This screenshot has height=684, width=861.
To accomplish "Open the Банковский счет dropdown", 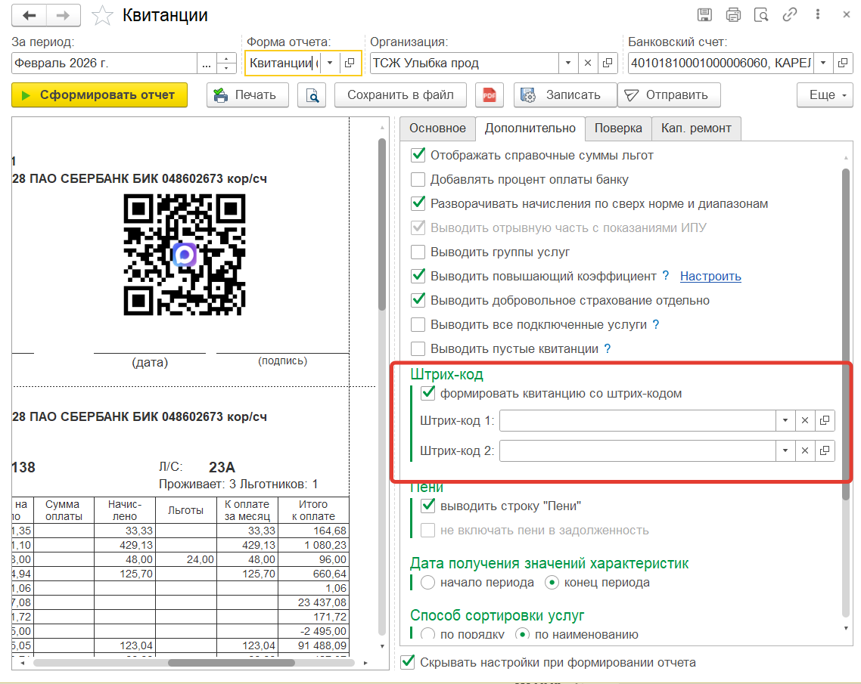I will tap(822, 63).
